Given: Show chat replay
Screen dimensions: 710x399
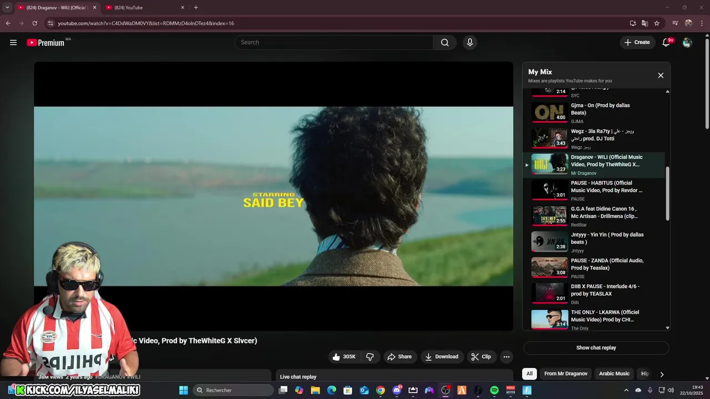Looking at the screenshot, I should (x=596, y=348).
